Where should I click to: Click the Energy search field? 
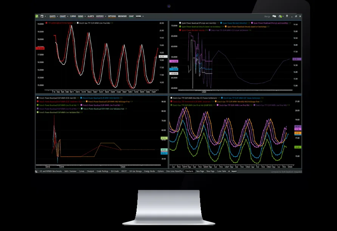(267, 16)
